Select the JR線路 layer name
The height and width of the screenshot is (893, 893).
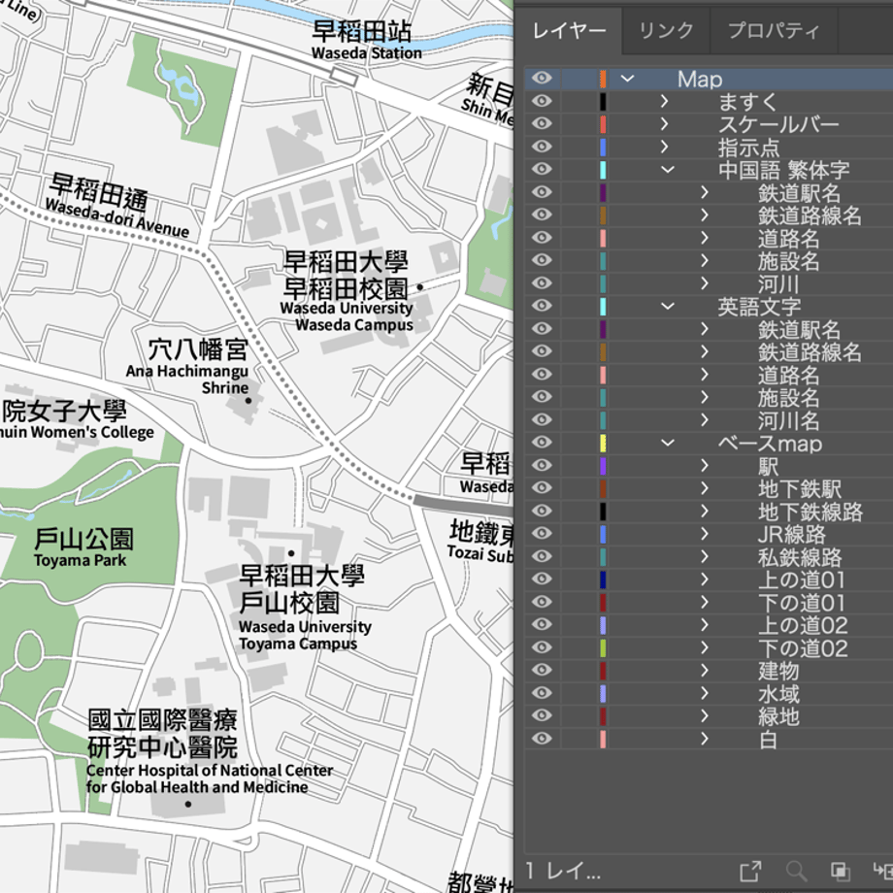[792, 535]
